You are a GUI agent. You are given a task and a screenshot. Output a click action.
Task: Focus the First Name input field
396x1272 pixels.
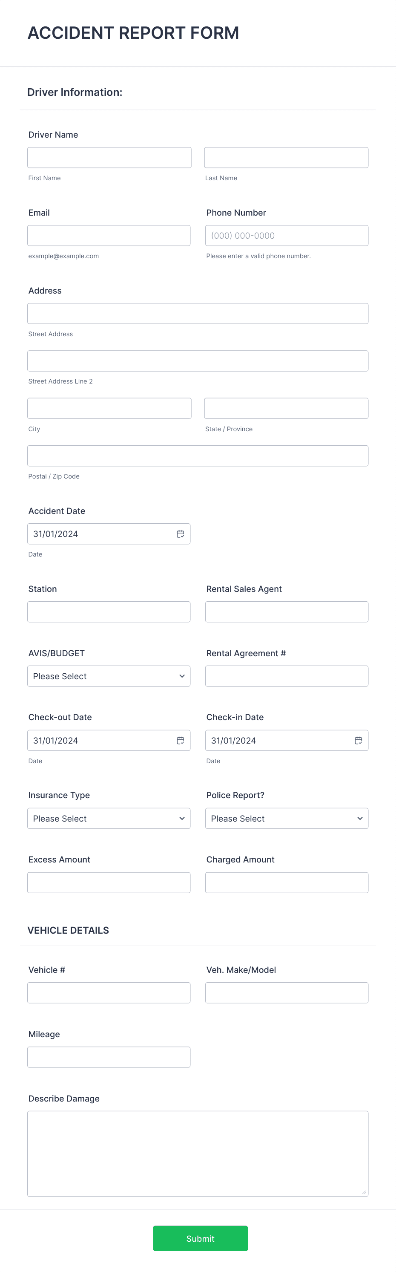tap(109, 158)
